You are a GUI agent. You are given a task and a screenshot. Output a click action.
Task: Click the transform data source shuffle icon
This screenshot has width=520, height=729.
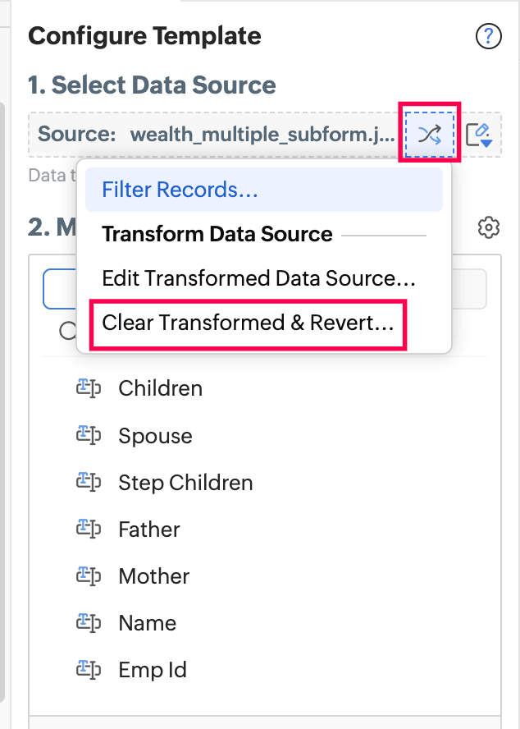430,135
